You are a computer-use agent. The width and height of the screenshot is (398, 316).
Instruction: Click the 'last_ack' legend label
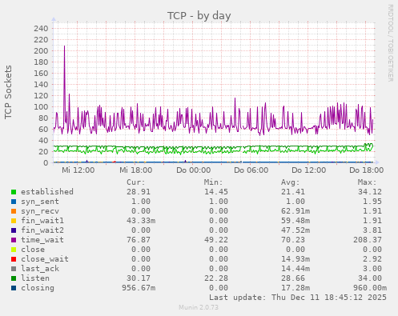[x=40, y=269]
